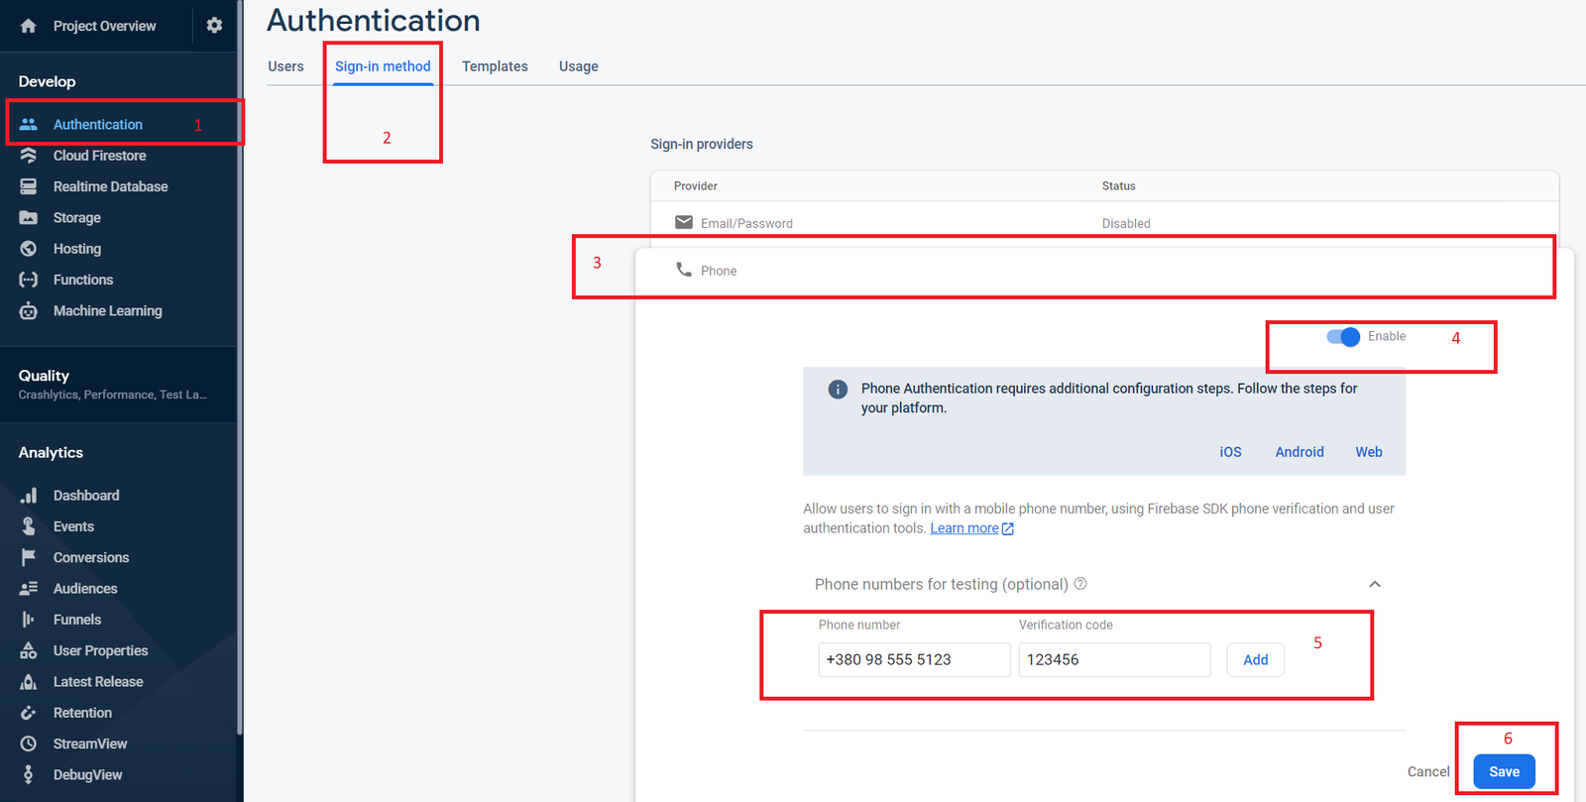Click the Disabled status of Email/Password

[x=1126, y=223]
